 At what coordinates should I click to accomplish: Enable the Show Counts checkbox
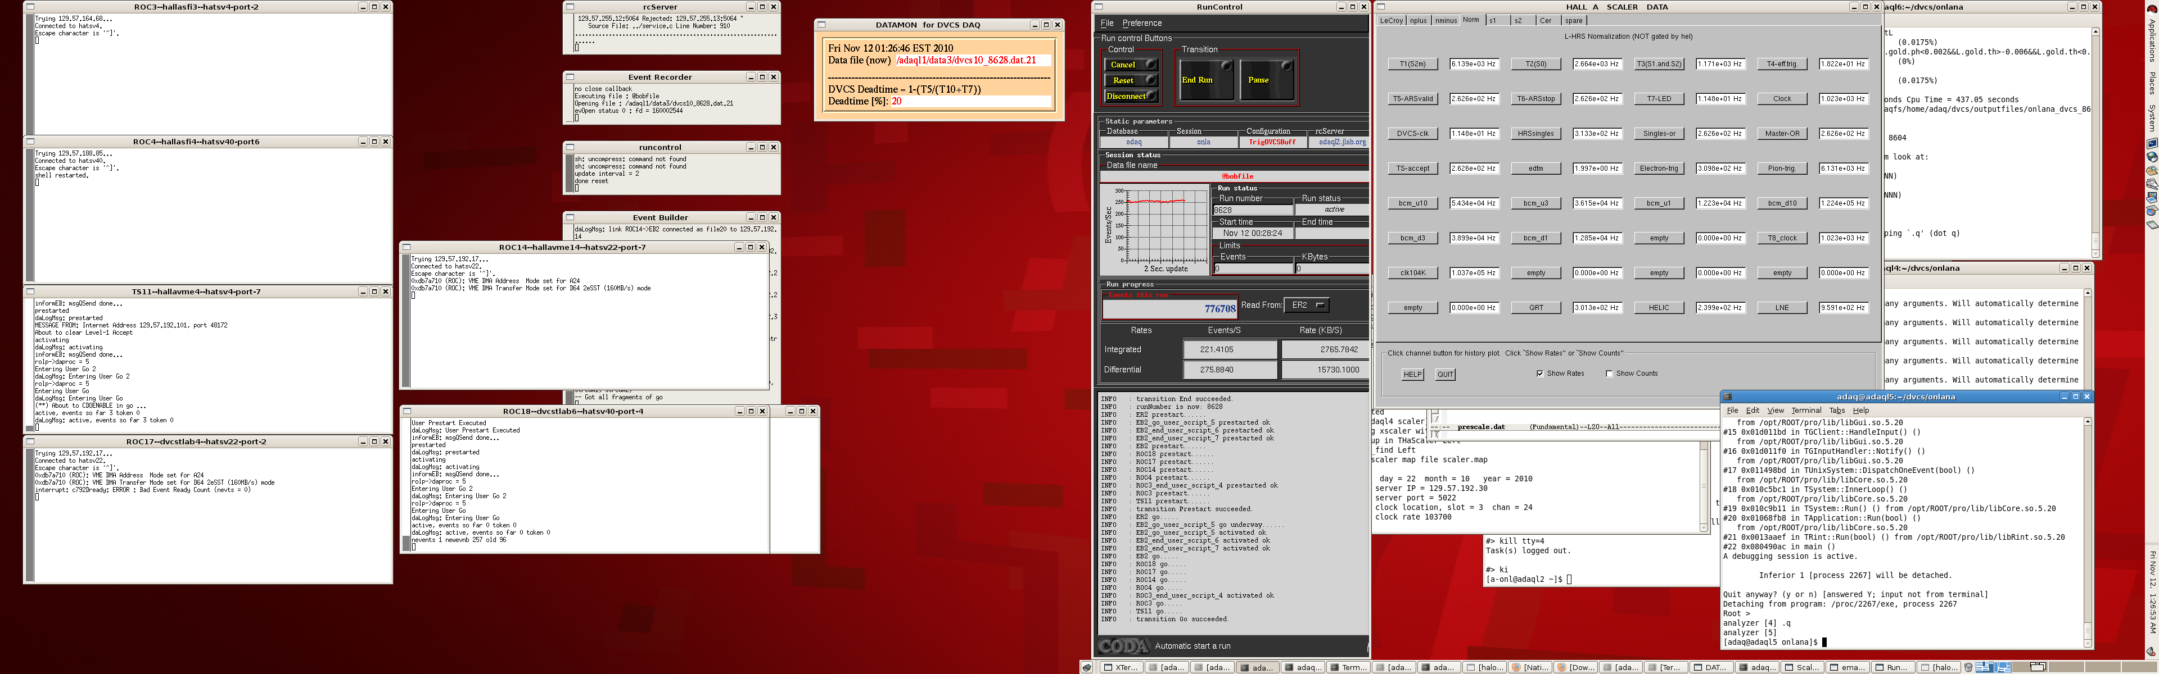1609,374
